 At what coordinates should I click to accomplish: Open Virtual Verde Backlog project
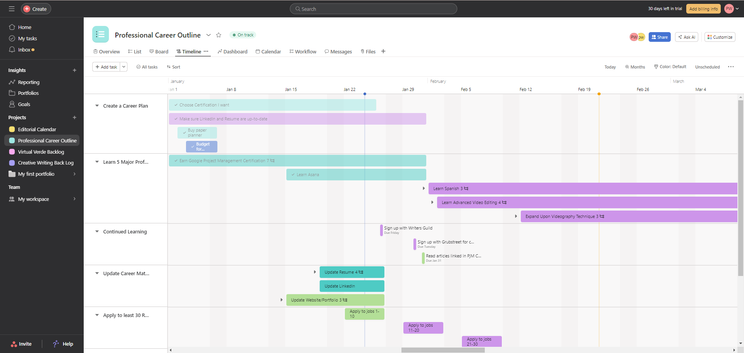point(41,152)
